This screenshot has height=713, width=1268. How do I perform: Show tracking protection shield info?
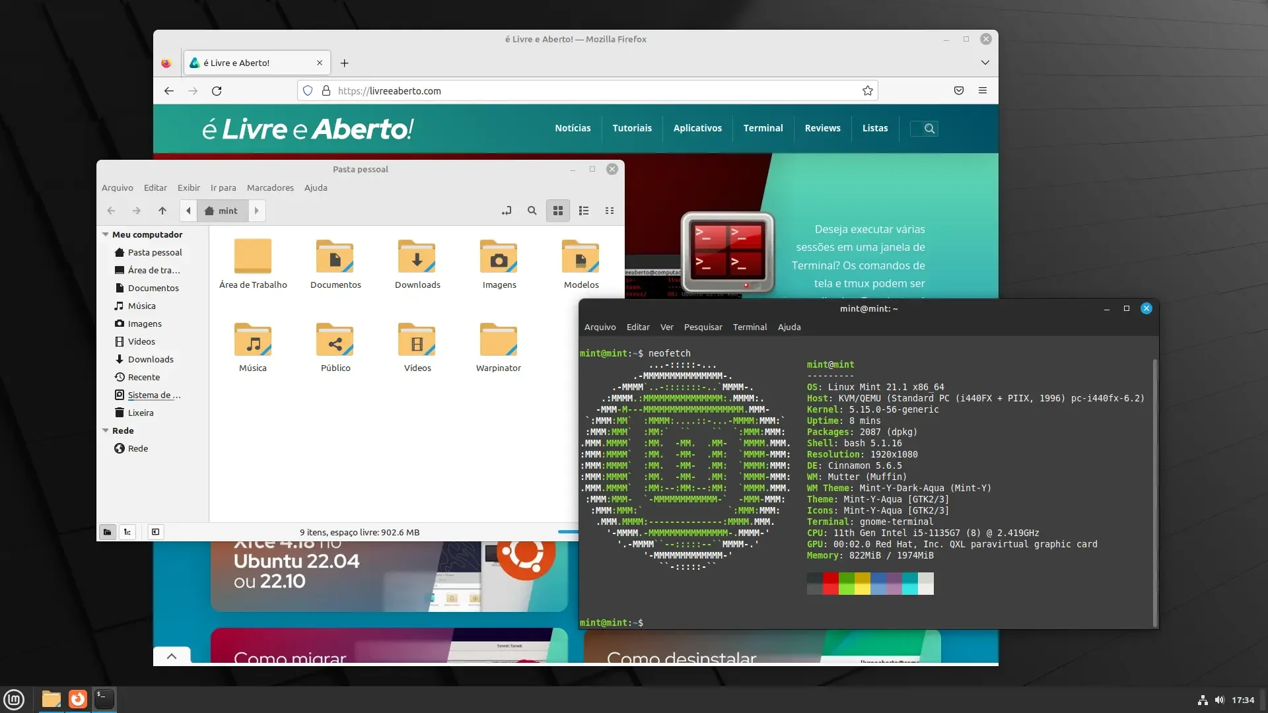308,91
